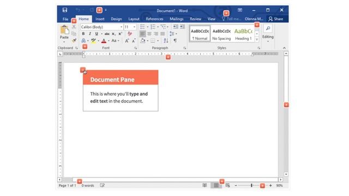Click the Find magnifier icon in Editing

[268, 28]
